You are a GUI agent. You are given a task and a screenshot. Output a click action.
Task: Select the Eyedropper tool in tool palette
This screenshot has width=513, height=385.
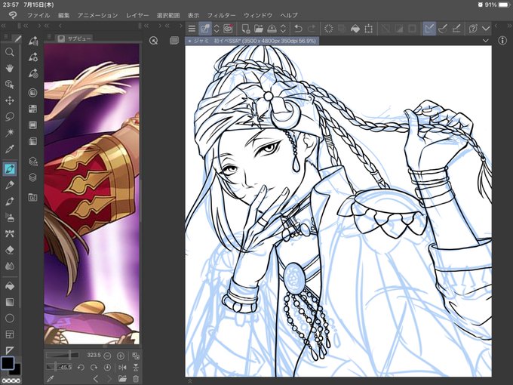coord(10,149)
